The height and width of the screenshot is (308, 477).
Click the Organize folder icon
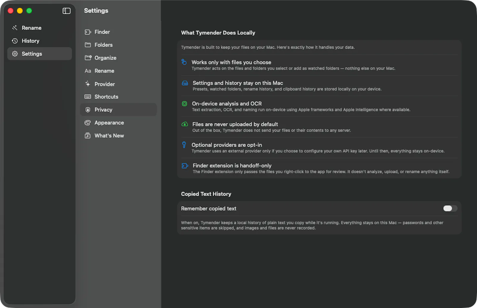pos(88,58)
